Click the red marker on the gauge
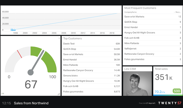 pyautogui.click(x=19, y=54)
